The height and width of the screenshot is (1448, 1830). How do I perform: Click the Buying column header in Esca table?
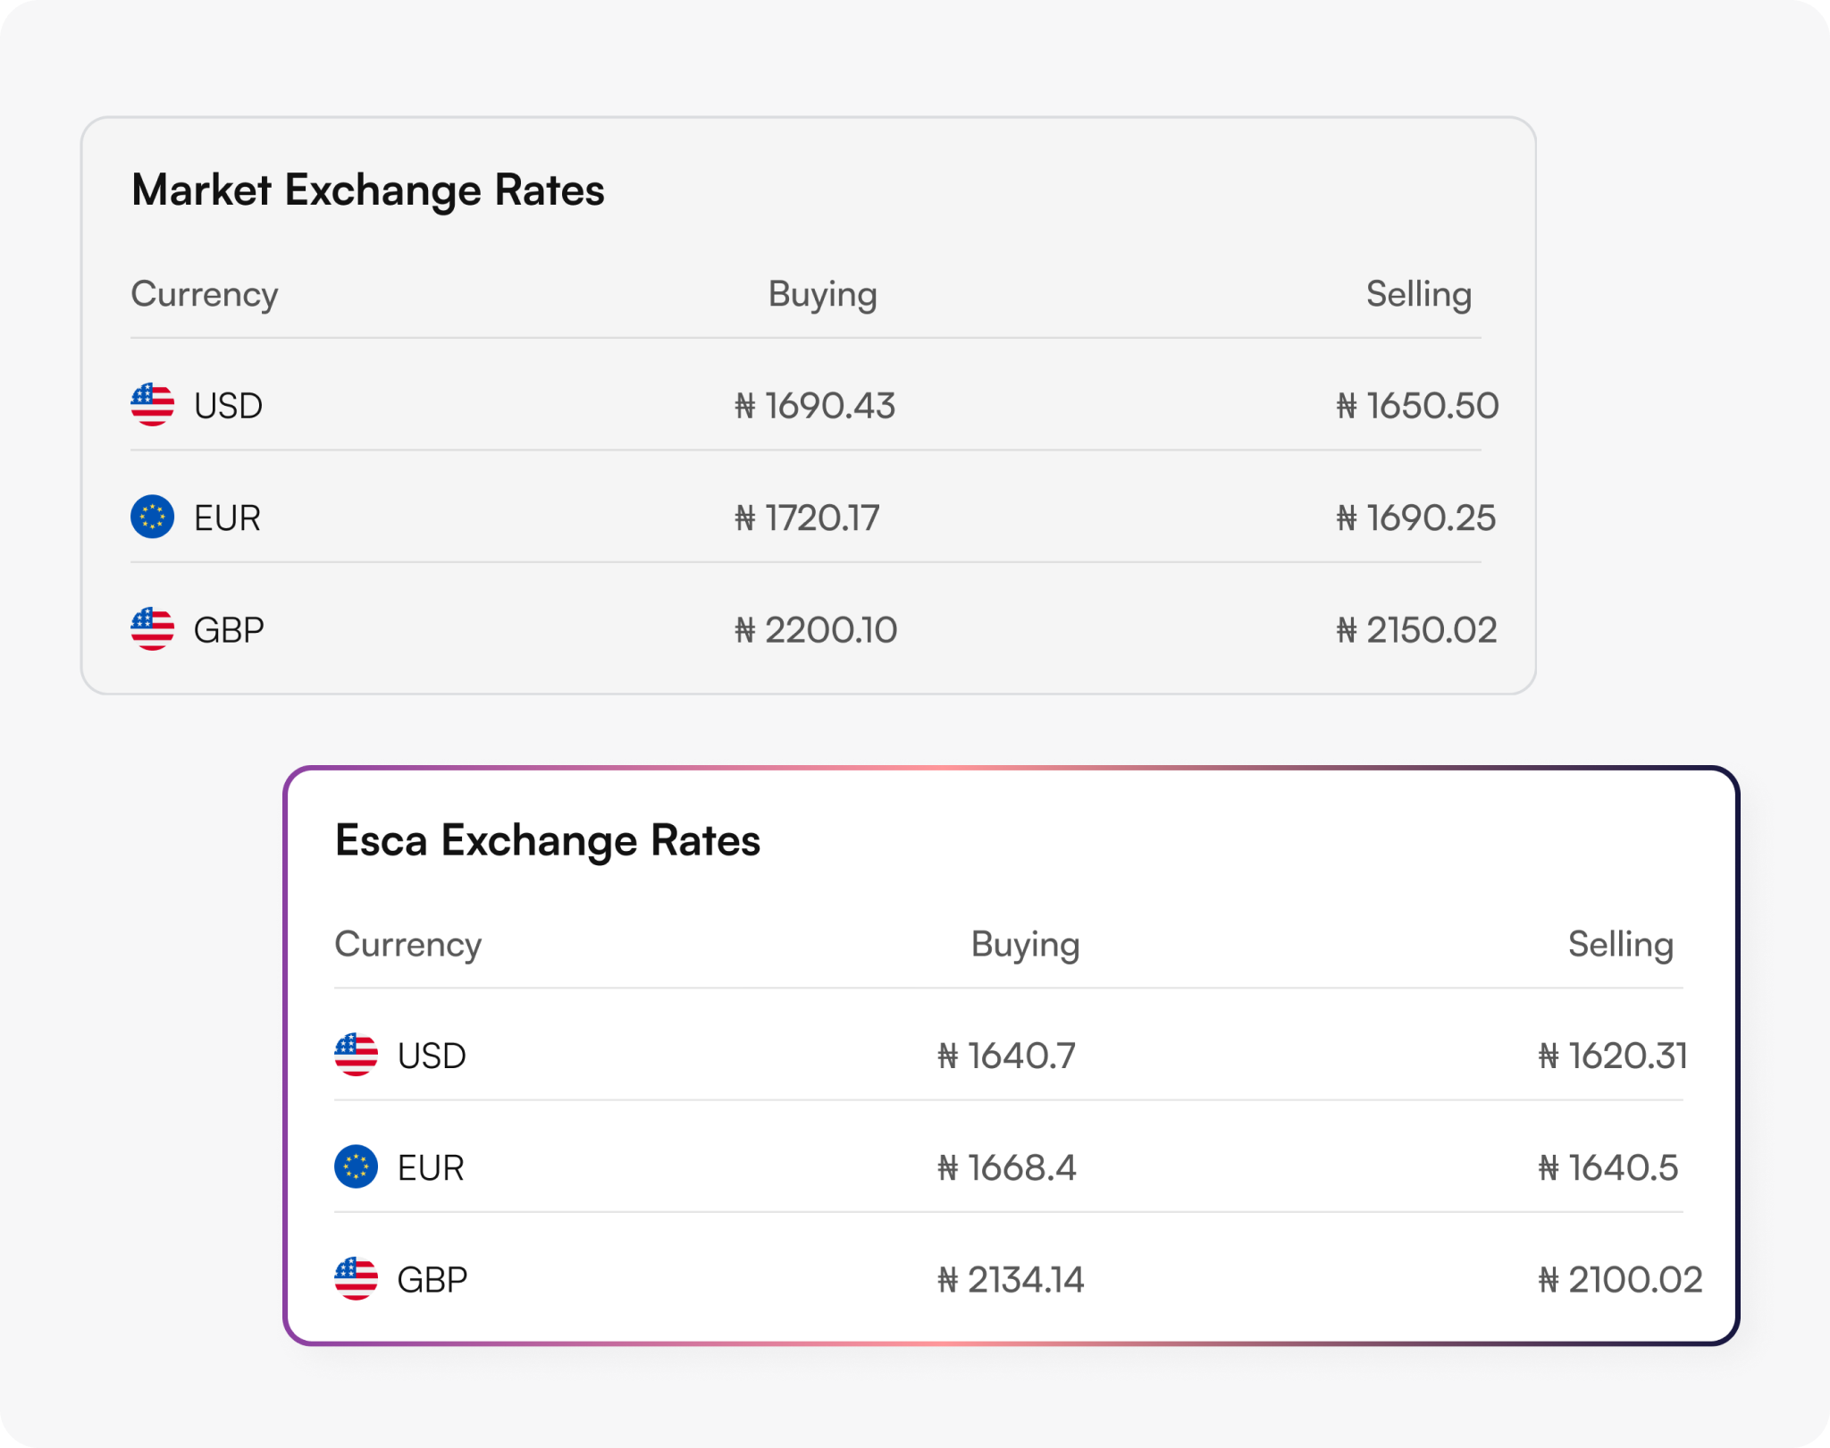point(1026,944)
